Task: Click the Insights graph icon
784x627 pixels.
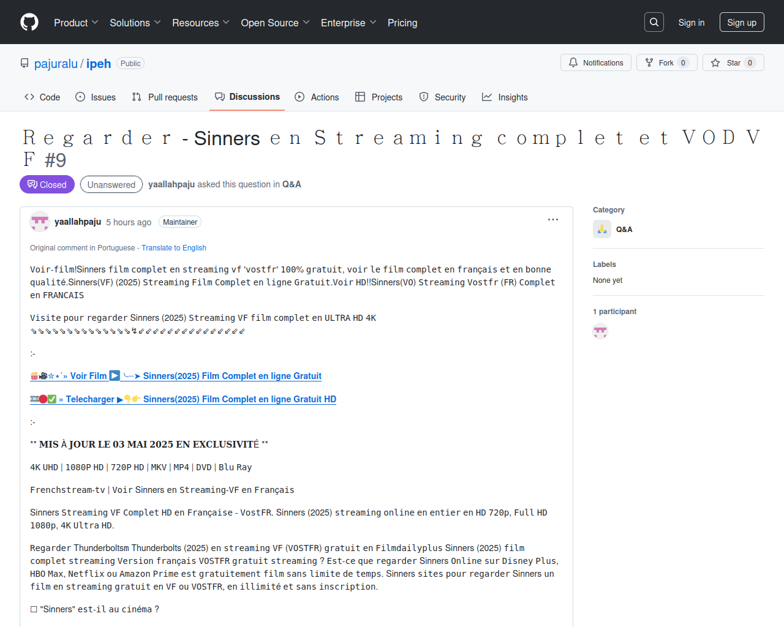Action: click(487, 97)
